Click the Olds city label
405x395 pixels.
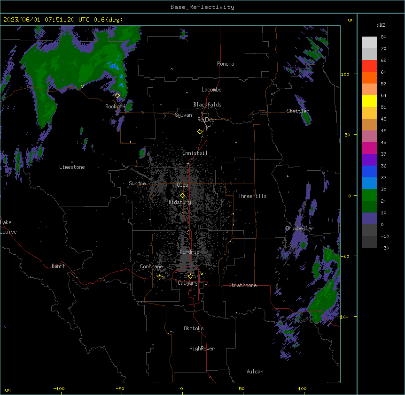pos(182,185)
